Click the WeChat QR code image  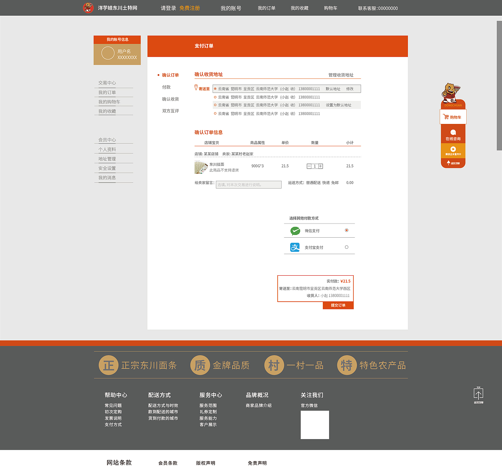coord(315,425)
